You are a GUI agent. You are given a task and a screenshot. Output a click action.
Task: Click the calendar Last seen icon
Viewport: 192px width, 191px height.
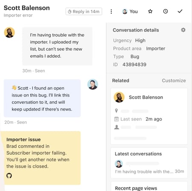pyautogui.click(x=116, y=119)
